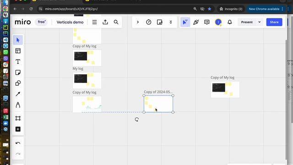The width and height of the screenshot is (293, 165).
Task: Select the My log frame thumbnail
Action: [x=87, y=81]
